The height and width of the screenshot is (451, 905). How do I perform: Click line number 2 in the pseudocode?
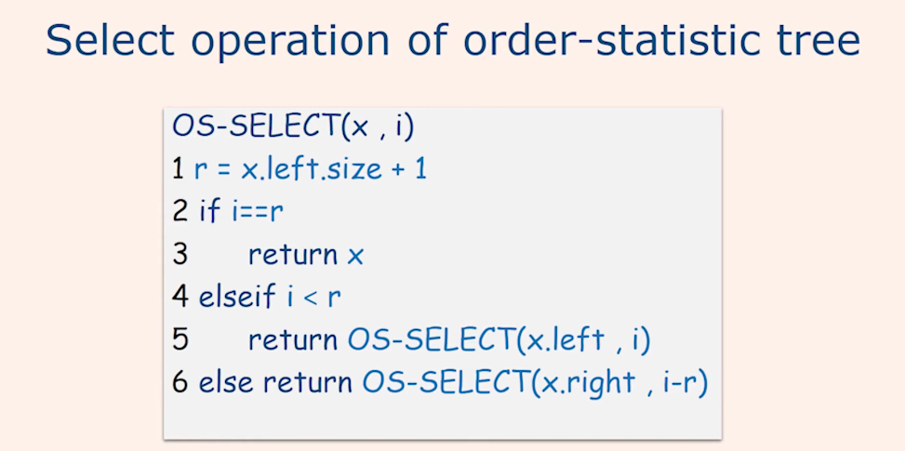click(180, 212)
